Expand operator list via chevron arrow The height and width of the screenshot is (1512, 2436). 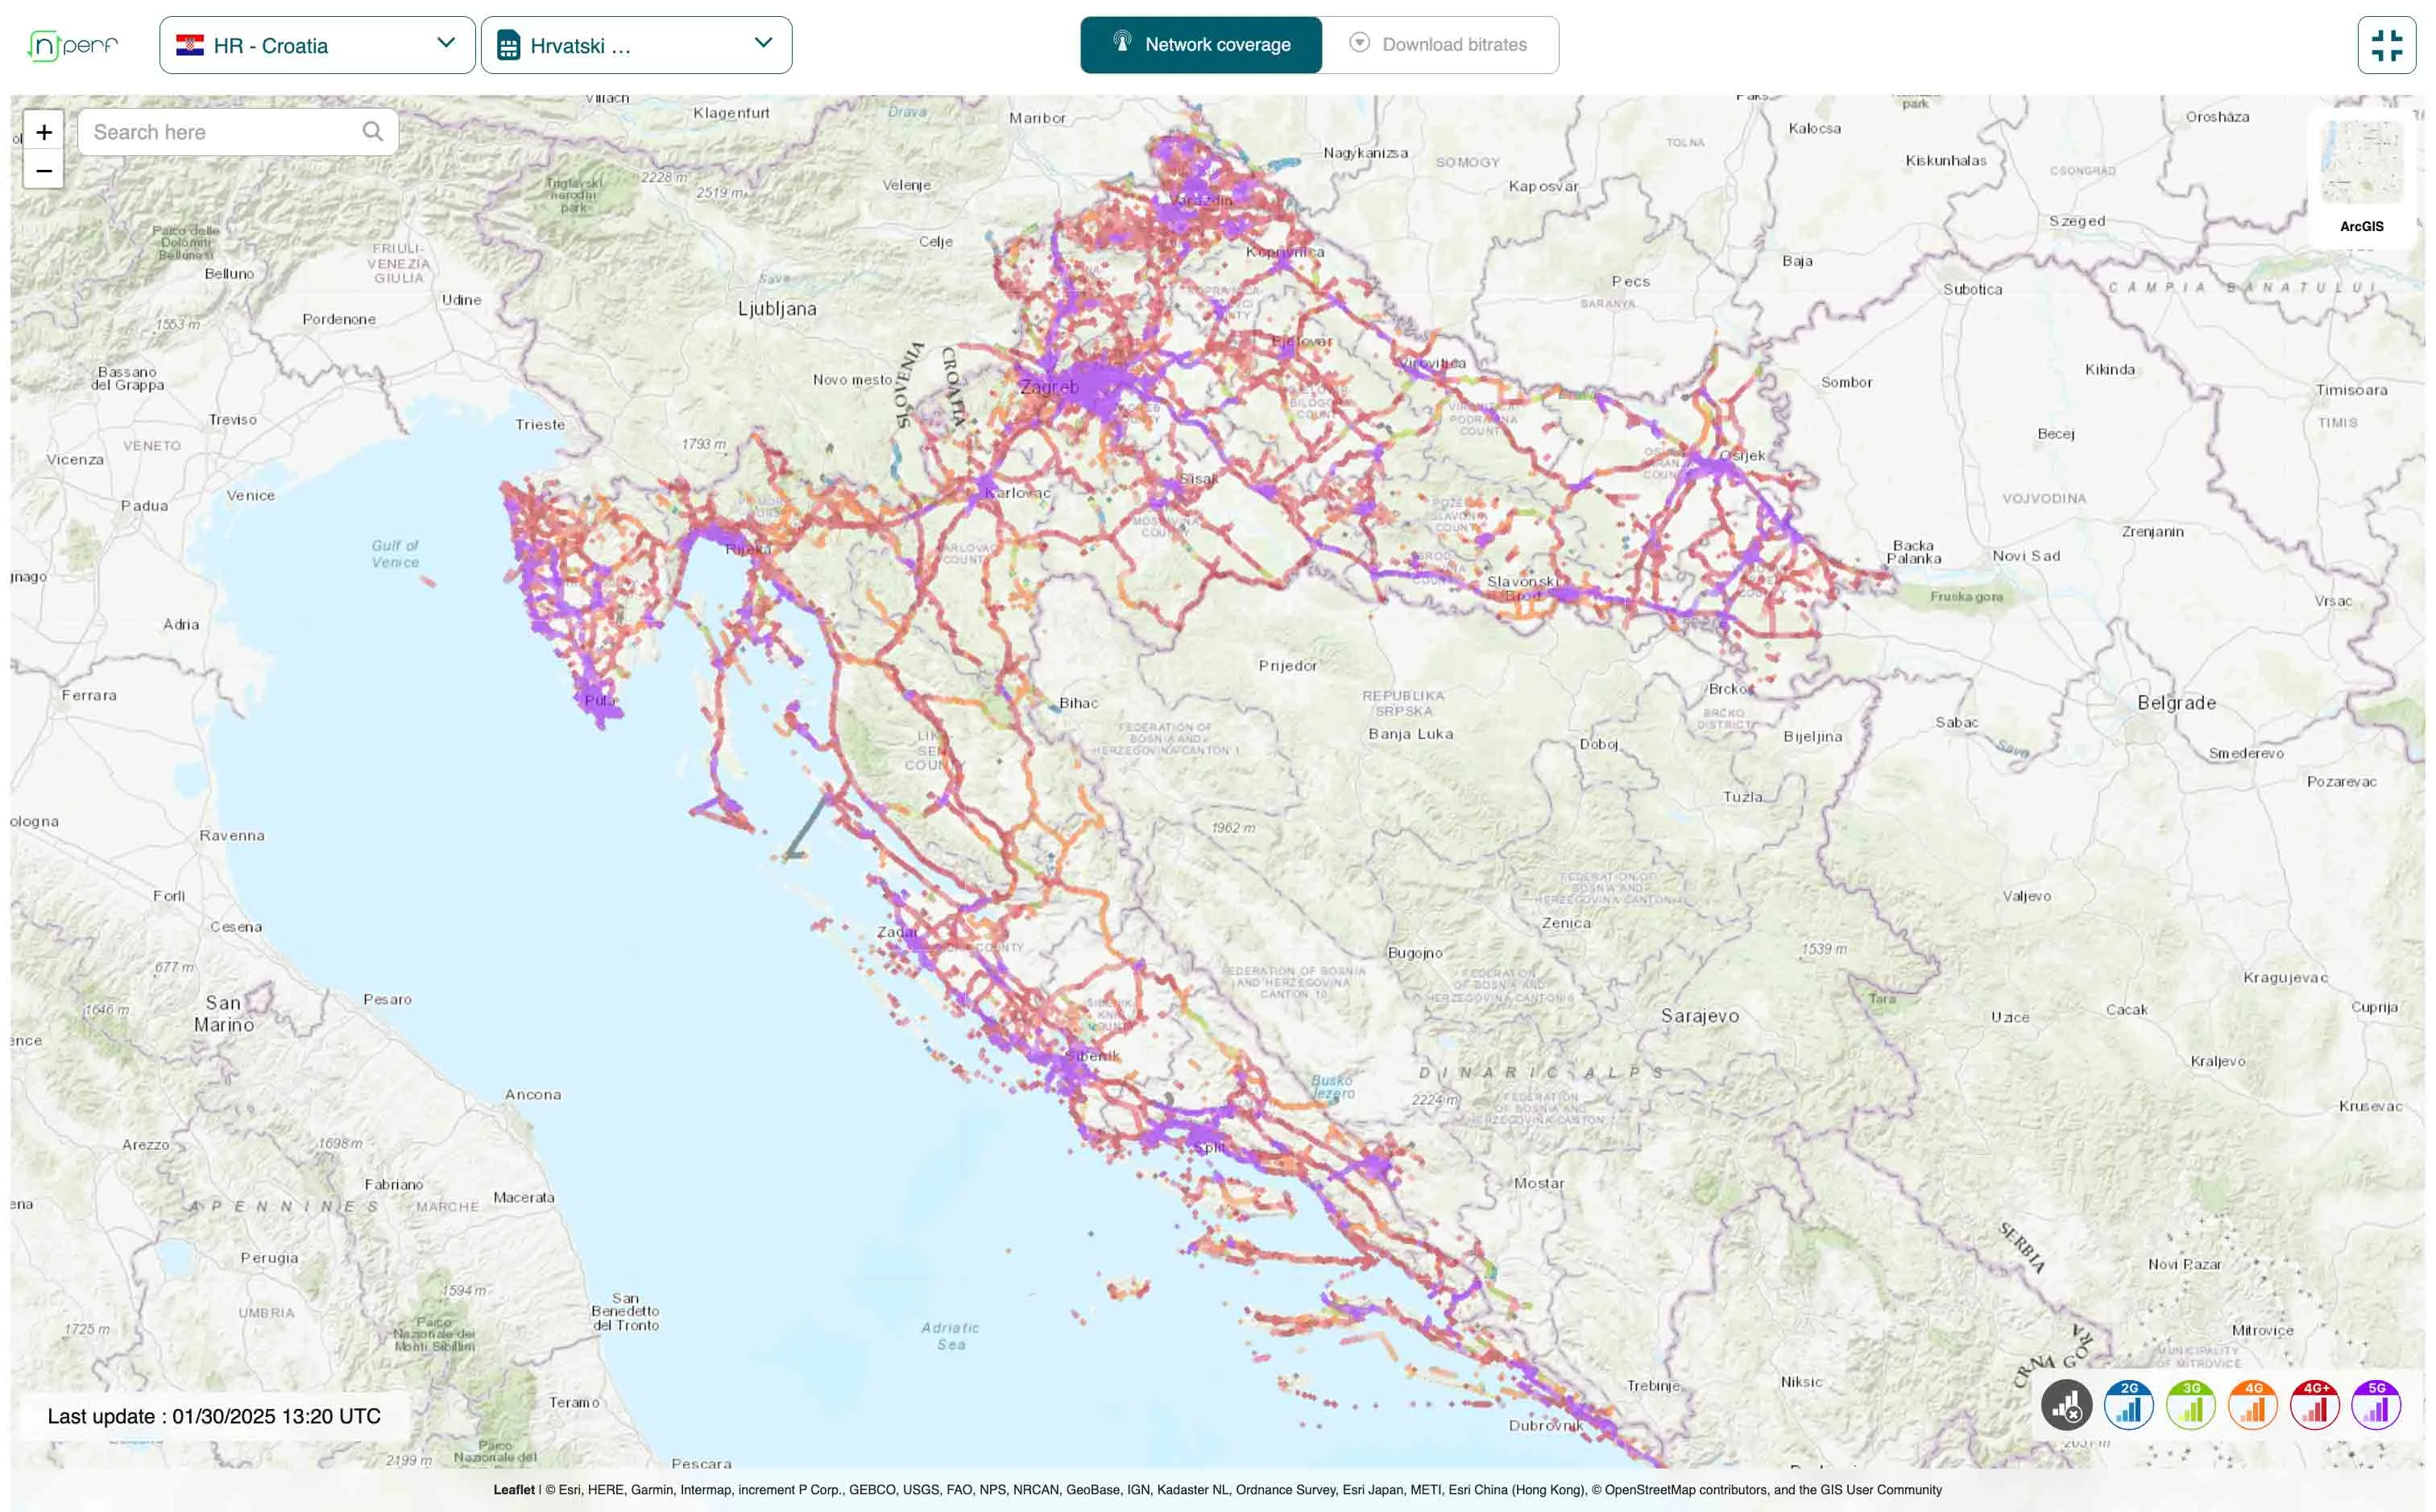[x=764, y=43]
